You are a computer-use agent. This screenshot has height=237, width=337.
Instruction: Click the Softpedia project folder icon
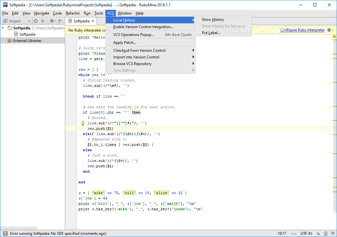[x=10, y=28]
